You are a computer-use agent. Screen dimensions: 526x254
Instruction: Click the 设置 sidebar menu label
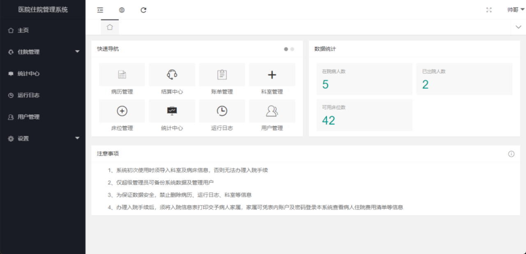23,139
